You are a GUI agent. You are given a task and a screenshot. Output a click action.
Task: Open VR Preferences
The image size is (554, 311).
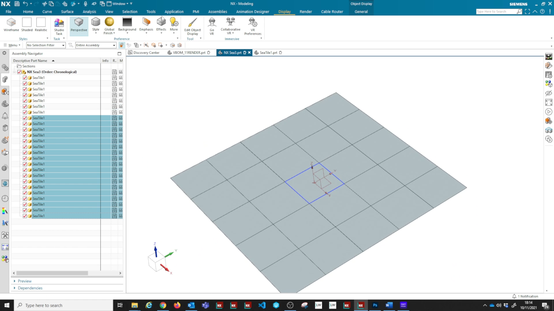coord(252,25)
